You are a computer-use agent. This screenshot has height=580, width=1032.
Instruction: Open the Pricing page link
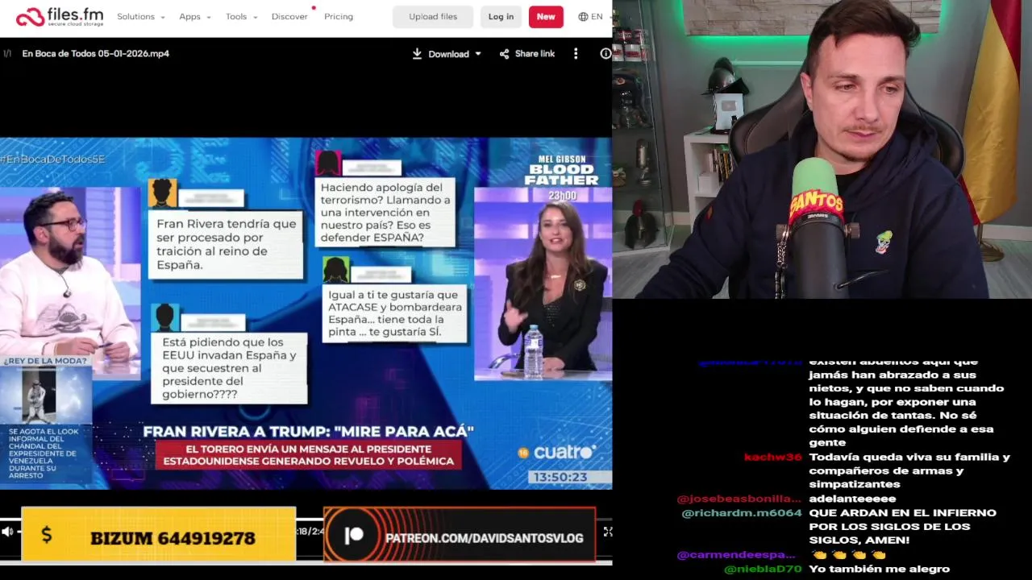coord(339,17)
